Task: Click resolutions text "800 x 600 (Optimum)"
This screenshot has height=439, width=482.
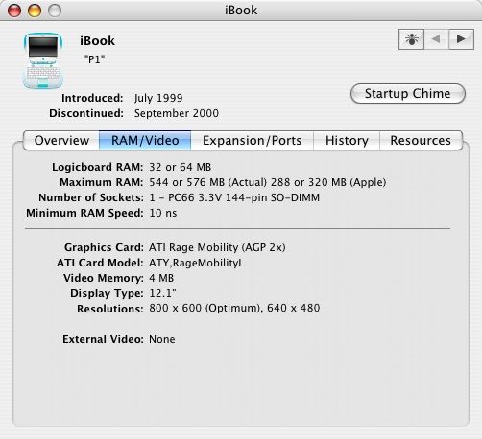Action: [x=205, y=308]
